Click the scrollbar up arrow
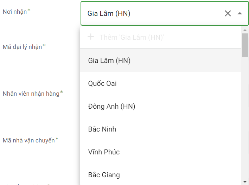This screenshot has height=185, width=249. (245, 30)
